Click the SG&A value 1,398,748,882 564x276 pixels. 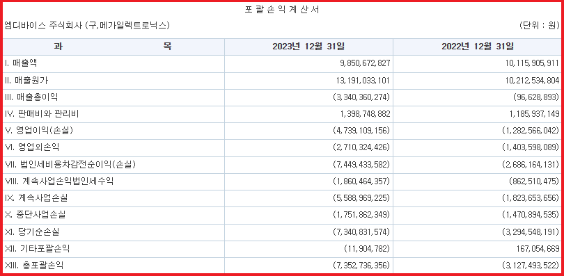click(x=365, y=115)
